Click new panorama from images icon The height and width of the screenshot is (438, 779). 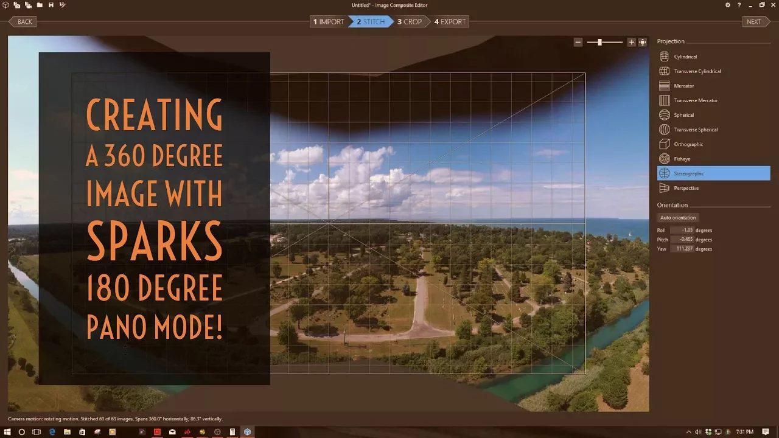pyautogui.click(x=16, y=5)
